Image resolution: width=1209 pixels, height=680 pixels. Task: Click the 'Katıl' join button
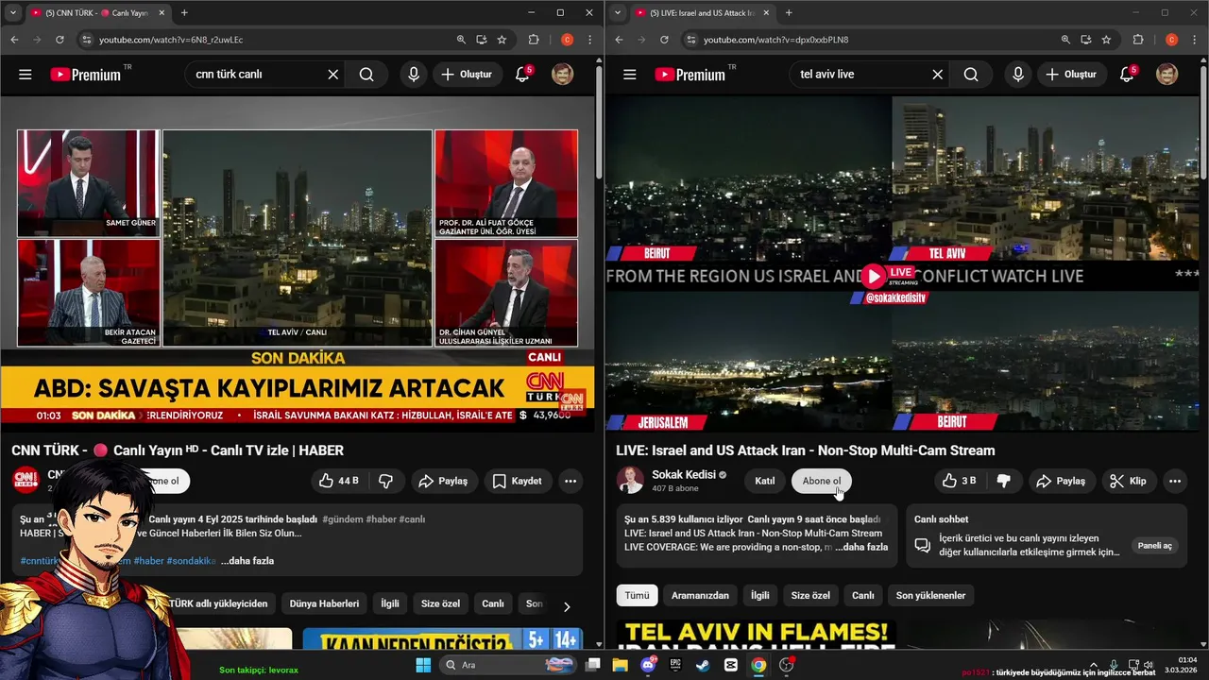pyautogui.click(x=765, y=481)
